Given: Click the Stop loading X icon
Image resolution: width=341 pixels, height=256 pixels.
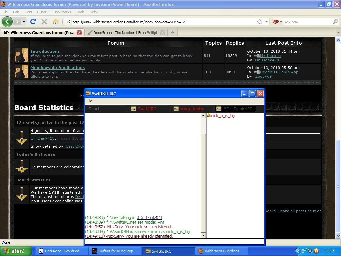Looking at the screenshot, I should pos(44,22).
